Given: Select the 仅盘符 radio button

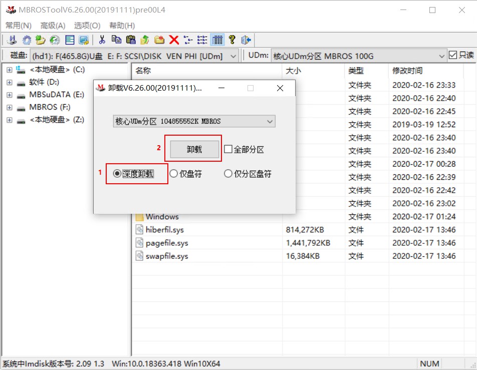Looking at the screenshot, I should [x=173, y=174].
